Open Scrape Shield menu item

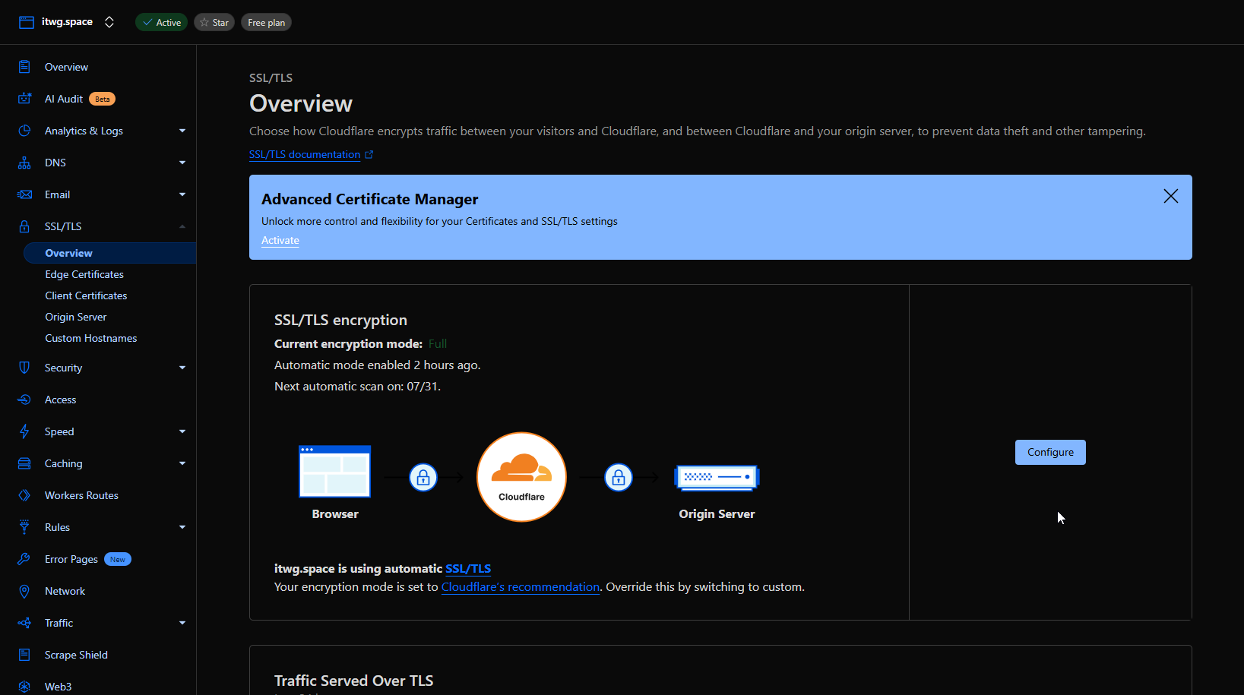point(76,655)
